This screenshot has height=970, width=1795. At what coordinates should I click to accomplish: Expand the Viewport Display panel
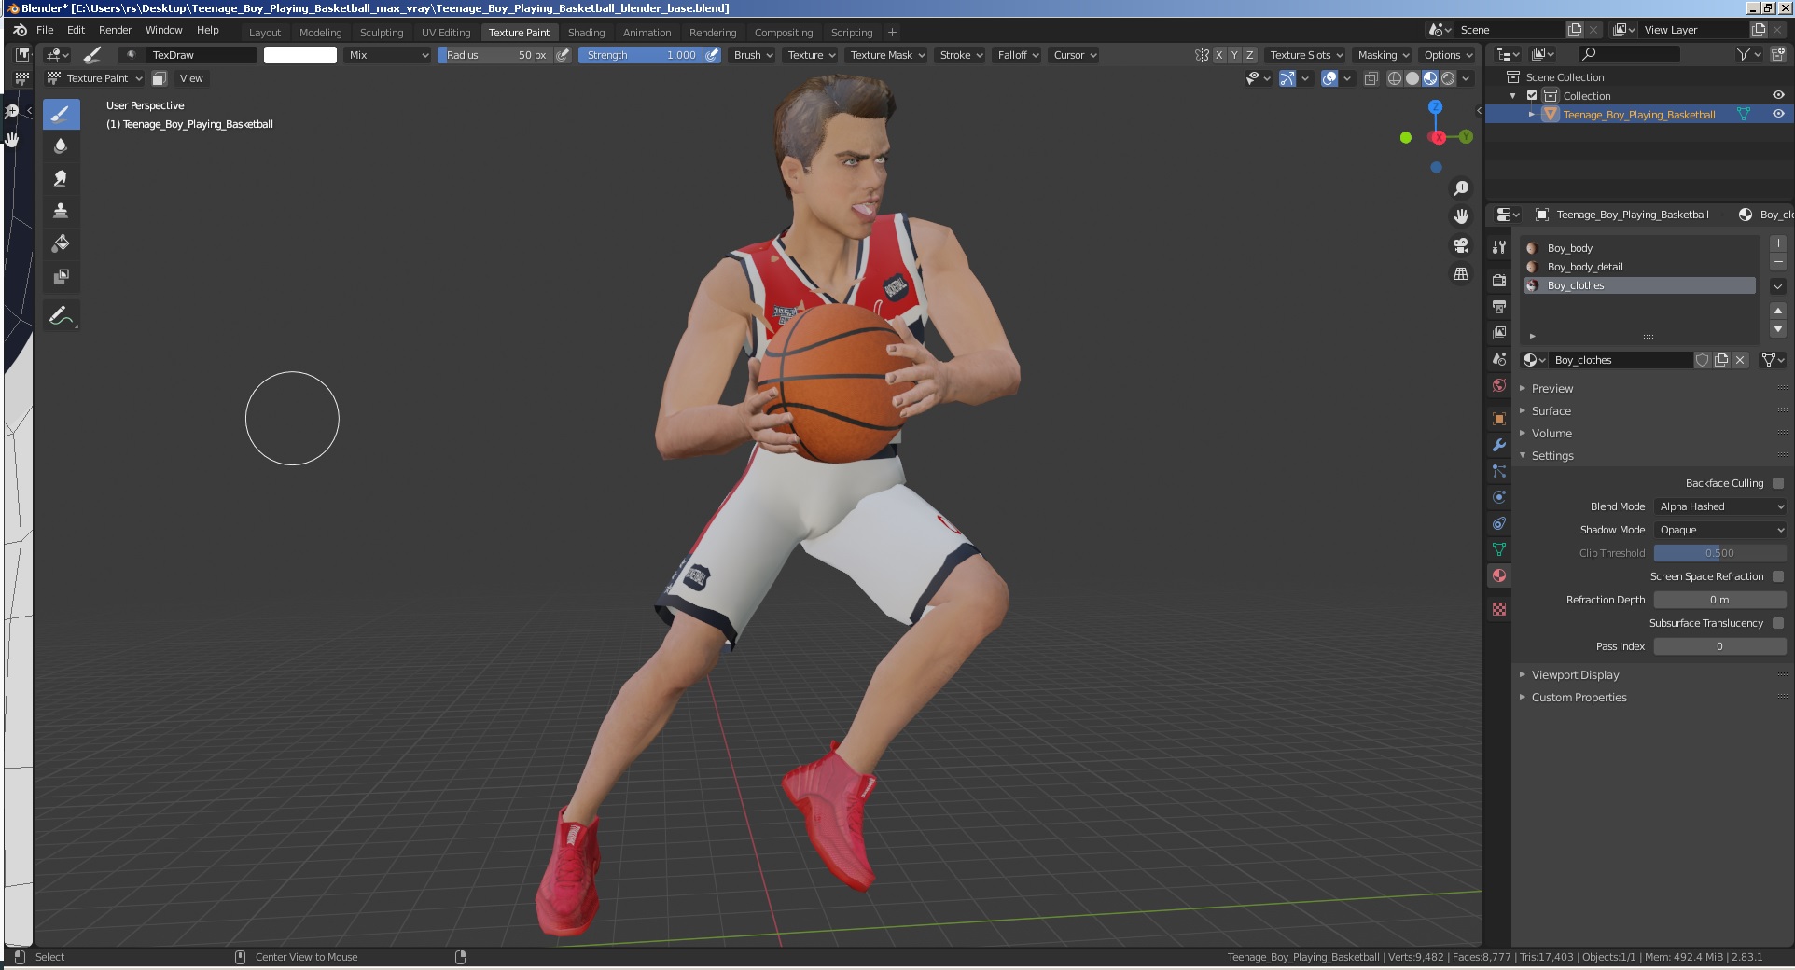(1575, 675)
